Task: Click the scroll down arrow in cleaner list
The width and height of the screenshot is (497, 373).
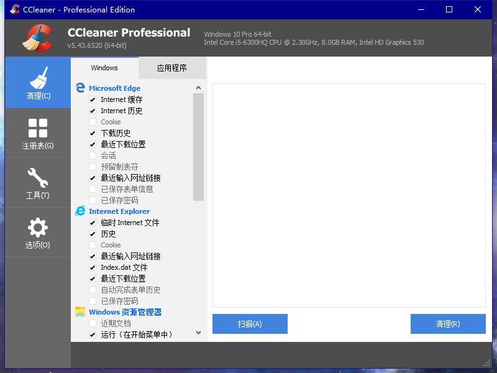Action: pyautogui.click(x=198, y=333)
